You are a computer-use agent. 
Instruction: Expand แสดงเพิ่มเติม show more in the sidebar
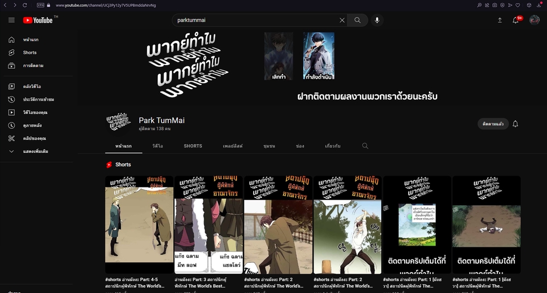click(x=36, y=152)
